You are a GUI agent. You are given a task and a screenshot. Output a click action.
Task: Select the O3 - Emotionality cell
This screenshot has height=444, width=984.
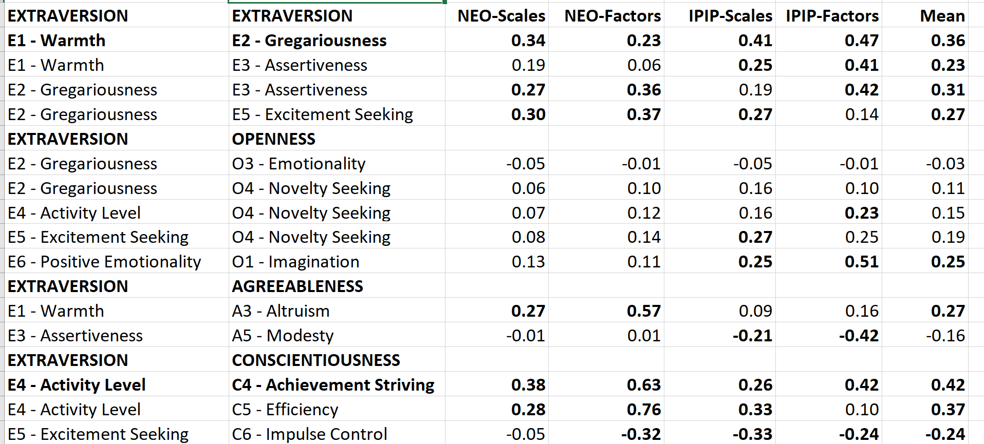coord(299,164)
